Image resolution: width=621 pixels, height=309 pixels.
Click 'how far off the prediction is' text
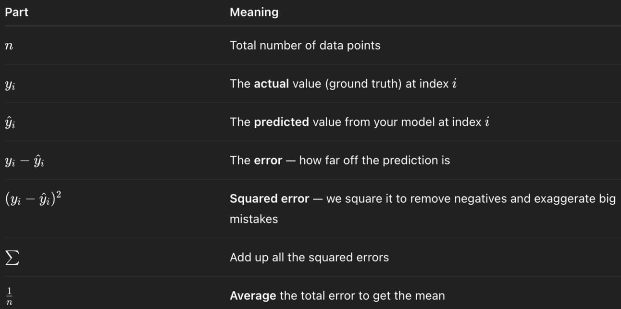374,161
